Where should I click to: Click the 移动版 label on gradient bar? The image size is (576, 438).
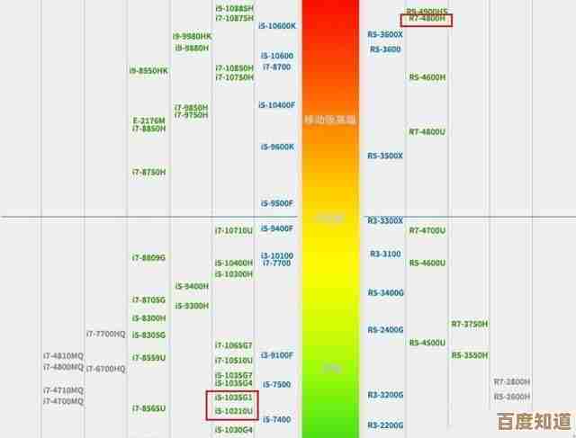(329, 119)
